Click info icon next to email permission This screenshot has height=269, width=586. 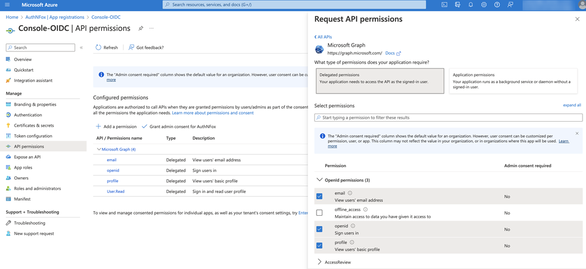pyautogui.click(x=350, y=193)
